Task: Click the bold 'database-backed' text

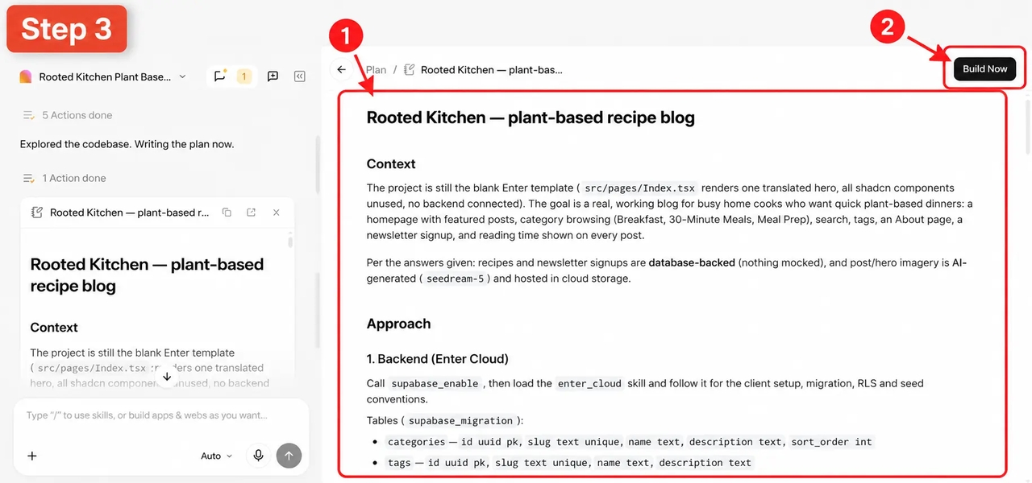Action: (692, 262)
